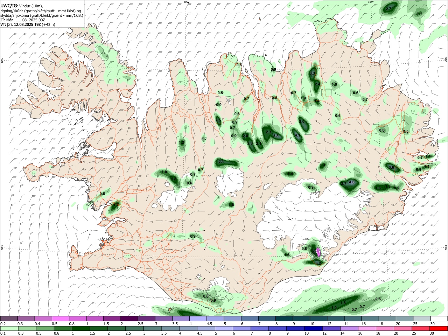Click the 2.1 precipitation value label
This screenshot has width=448, height=336.
click(259, 143)
